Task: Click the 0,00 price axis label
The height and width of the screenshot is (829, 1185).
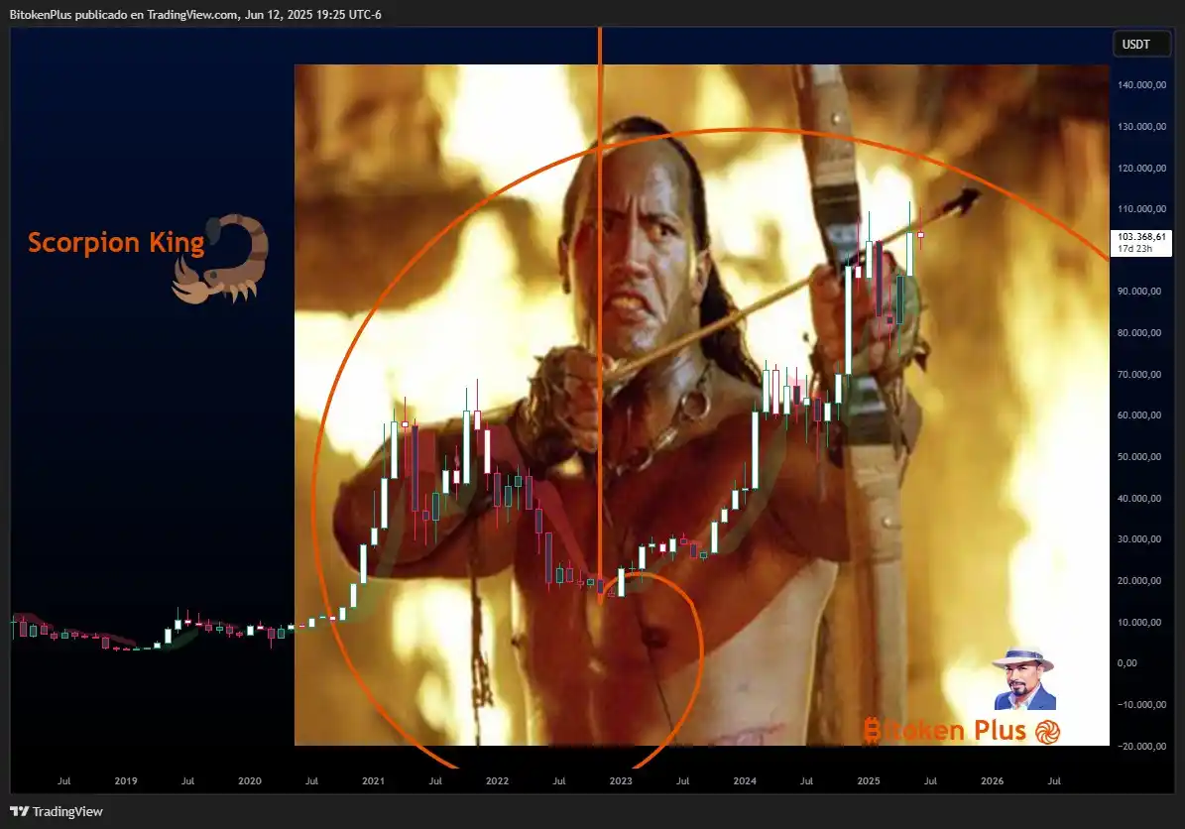Action: 1126,662
